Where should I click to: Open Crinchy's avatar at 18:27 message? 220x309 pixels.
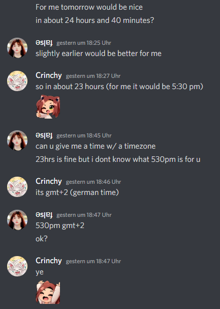[x=17, y=81]
